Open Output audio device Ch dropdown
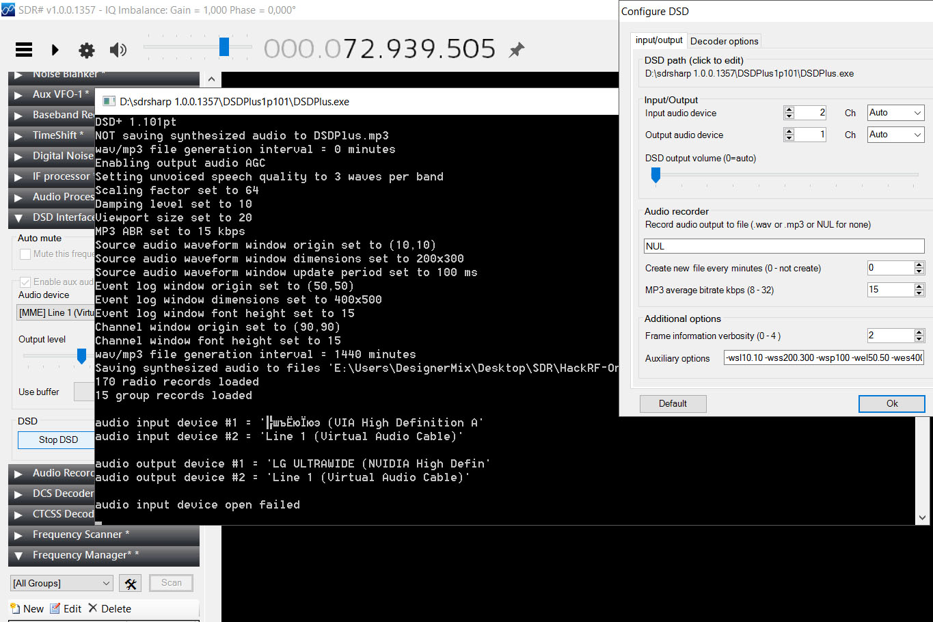 (x=895, y=135)
